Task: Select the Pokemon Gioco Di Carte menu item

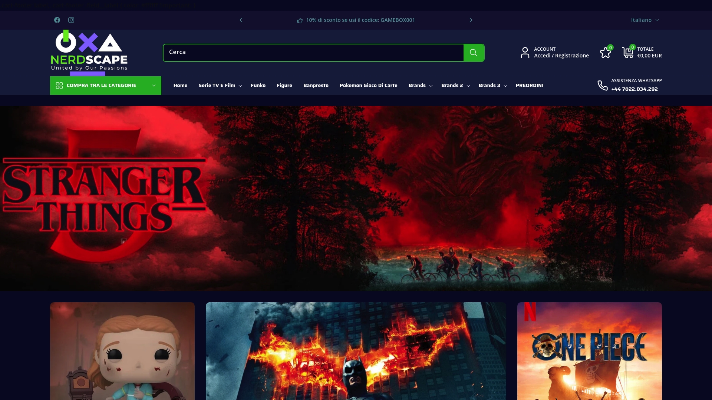Action: (x=368, y=85)
